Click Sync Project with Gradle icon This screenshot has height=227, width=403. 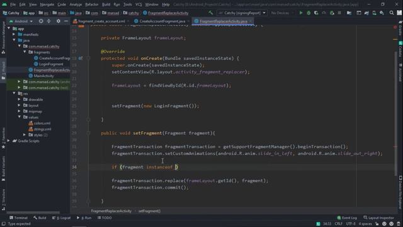click(x=366, y=13)
